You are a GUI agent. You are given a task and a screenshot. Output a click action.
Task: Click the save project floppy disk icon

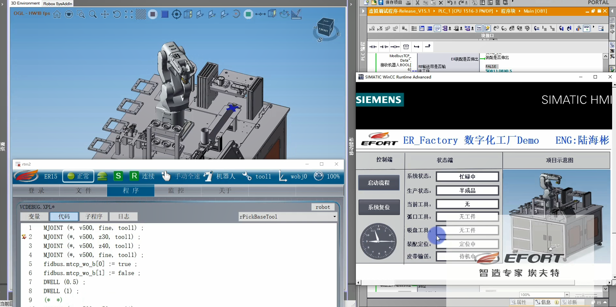pos(381,3)
